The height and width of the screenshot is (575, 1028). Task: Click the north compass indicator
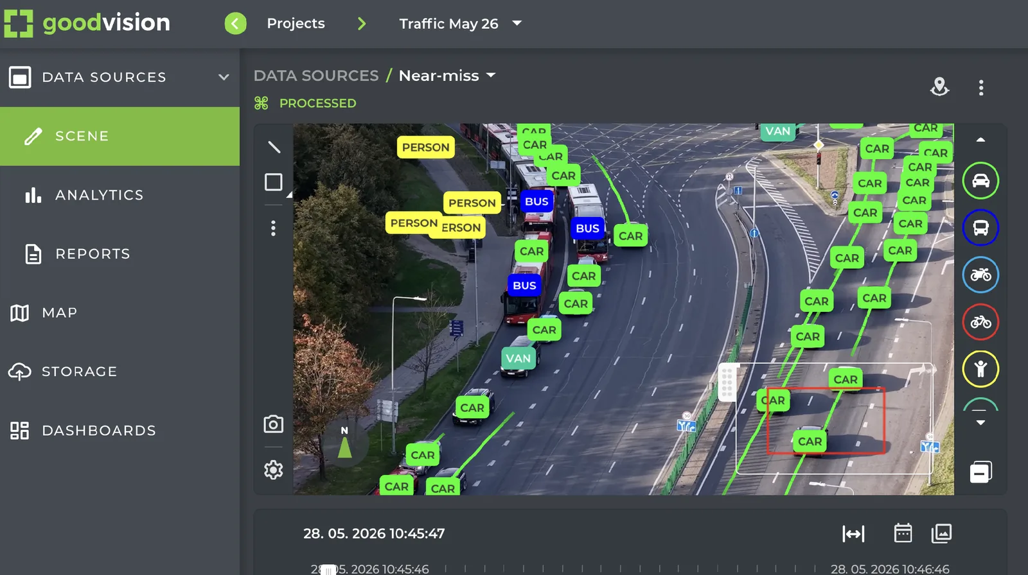pyautogui.click(x=345, y=442)
